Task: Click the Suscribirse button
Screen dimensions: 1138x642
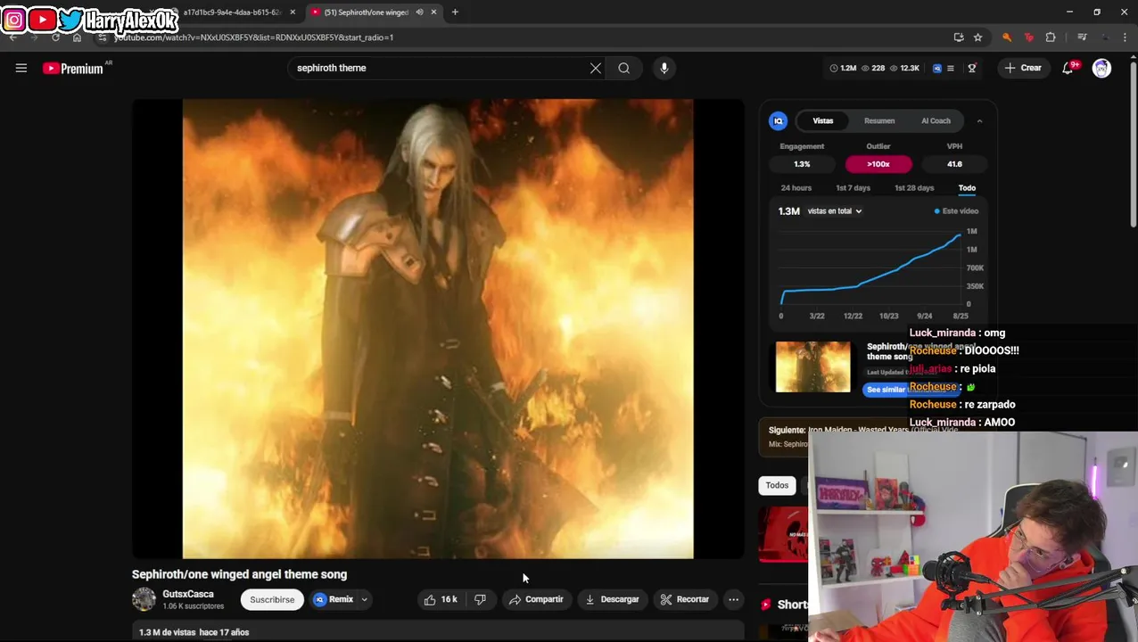Action: (272, 599)
